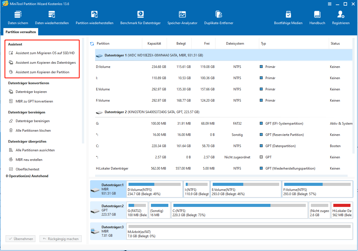The height and width of the screenshot is (251, 358).
Task: Open Daten sichern tool
Action: pyautogui.click(x=18, y=18)
